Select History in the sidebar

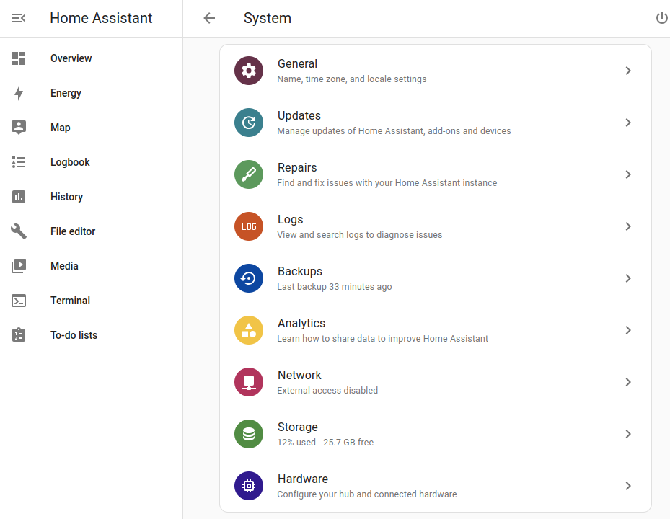coord(66,197)
